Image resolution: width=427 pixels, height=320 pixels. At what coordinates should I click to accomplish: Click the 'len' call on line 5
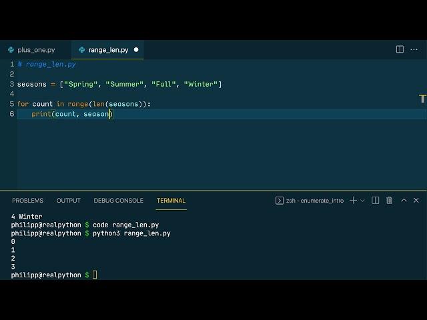pyautogui.click(x=99, y=104)
